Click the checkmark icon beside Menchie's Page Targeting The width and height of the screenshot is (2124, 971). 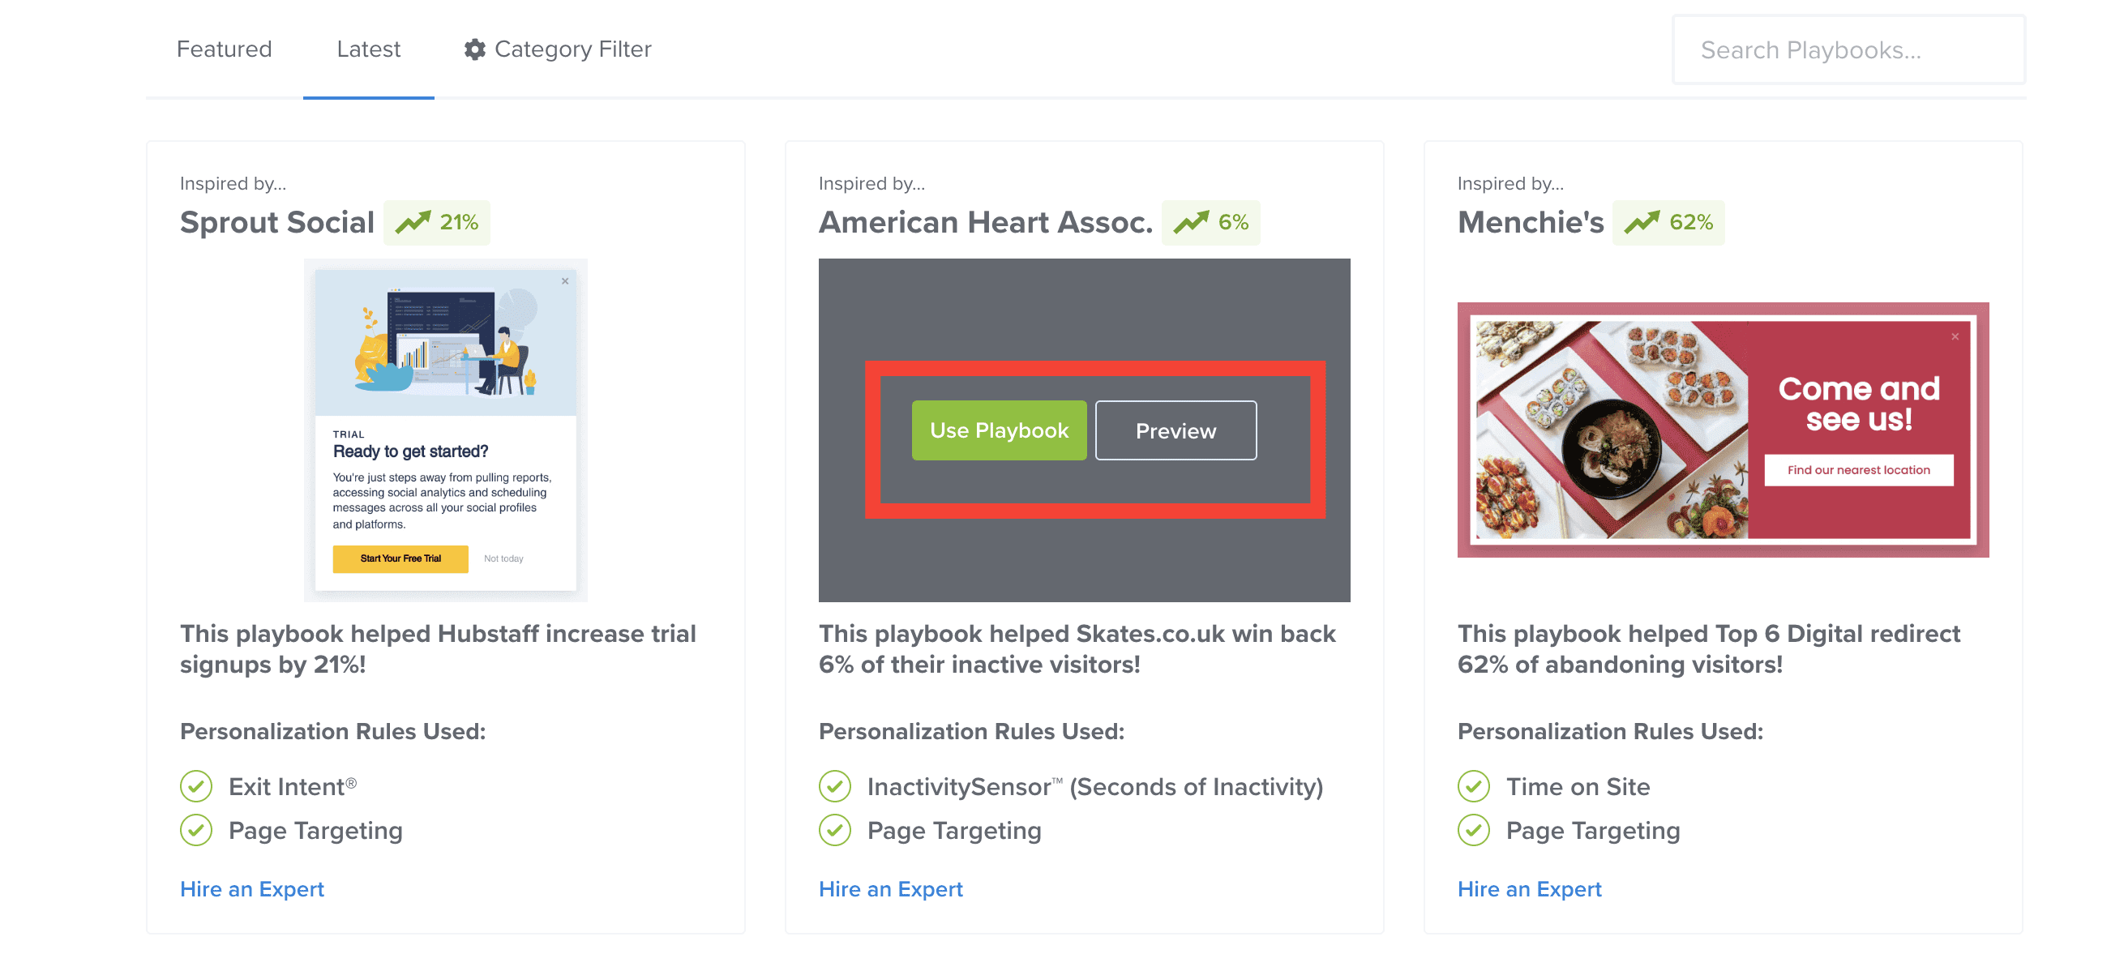click(1474, 831)
